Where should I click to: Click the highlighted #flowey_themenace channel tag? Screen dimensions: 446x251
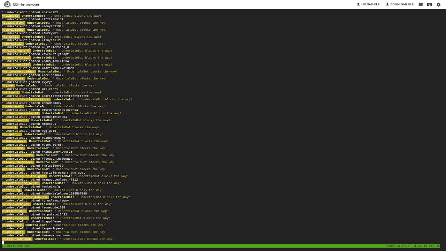pos(18,162)
